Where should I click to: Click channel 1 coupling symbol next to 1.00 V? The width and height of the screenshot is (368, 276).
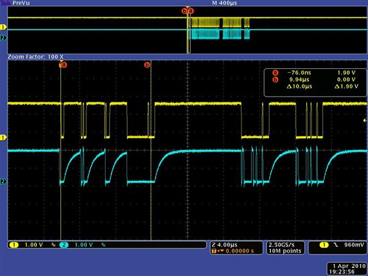tap(54, 245)
